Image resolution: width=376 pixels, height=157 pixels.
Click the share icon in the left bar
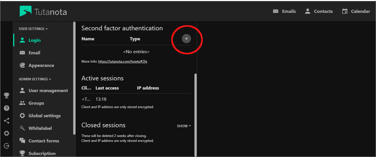(x=6, y=121)
